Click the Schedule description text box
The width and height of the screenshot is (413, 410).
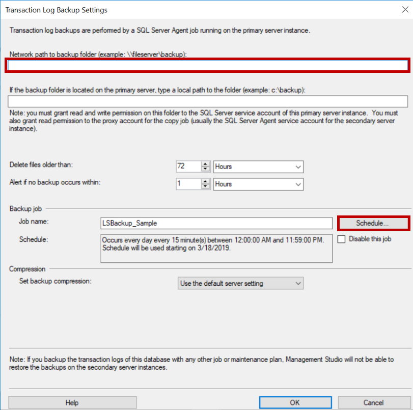[x=216, y=248]
